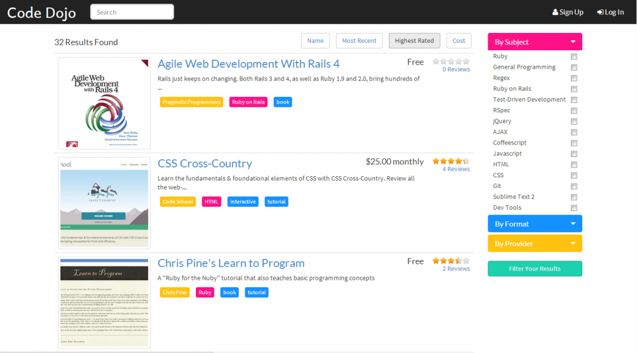Click the interactive tag
637x353 pixels.
(243, 202)
